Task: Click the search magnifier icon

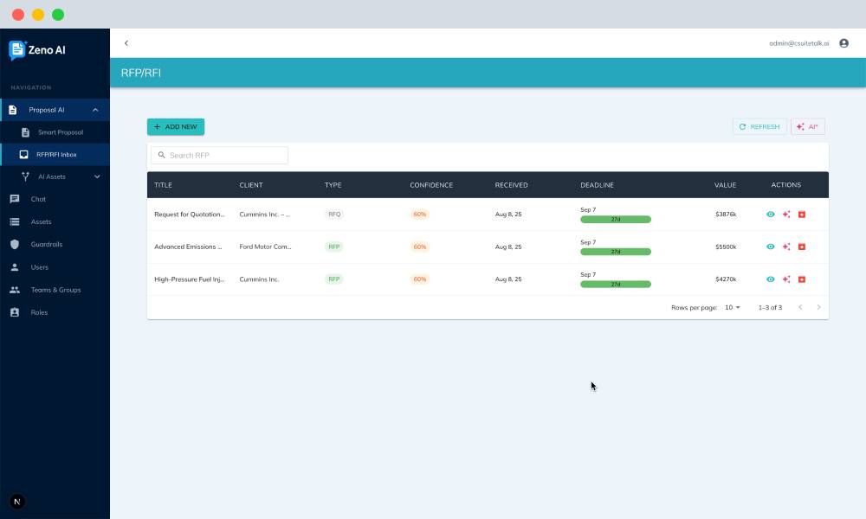Action: click(162, 155)
